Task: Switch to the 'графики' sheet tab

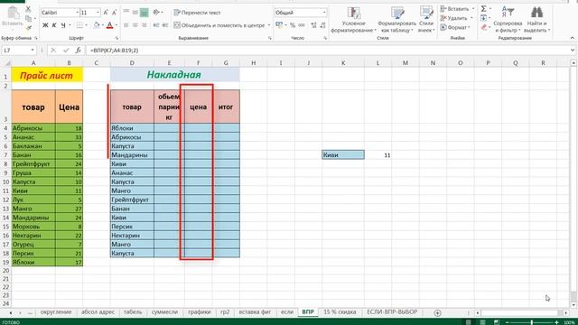Action: click(x=200, y=312)
